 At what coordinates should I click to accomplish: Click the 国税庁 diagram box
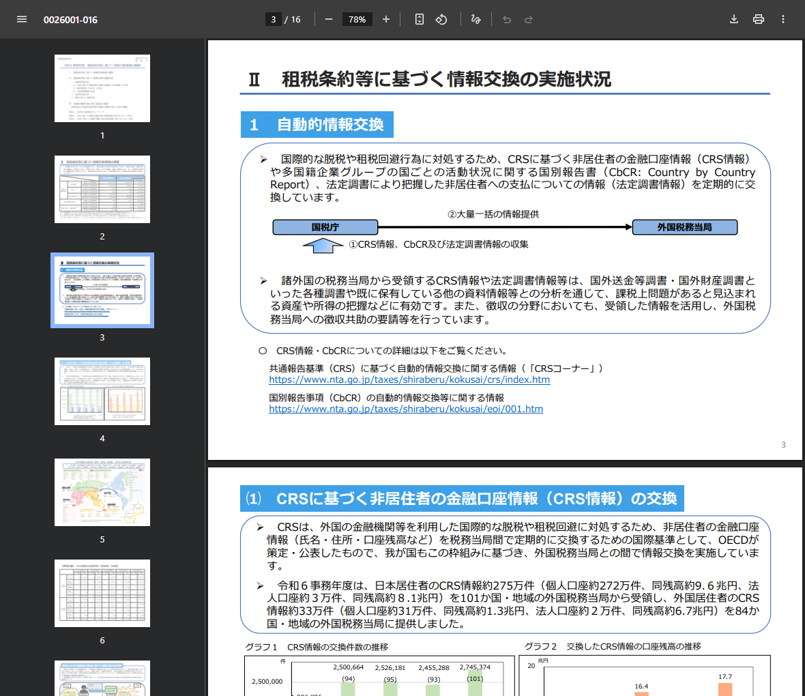pos(325,227)
